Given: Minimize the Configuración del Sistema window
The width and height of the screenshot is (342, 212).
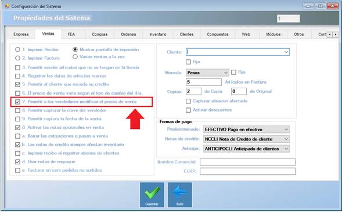Looking at the screenshot, I should click(308, 6).
